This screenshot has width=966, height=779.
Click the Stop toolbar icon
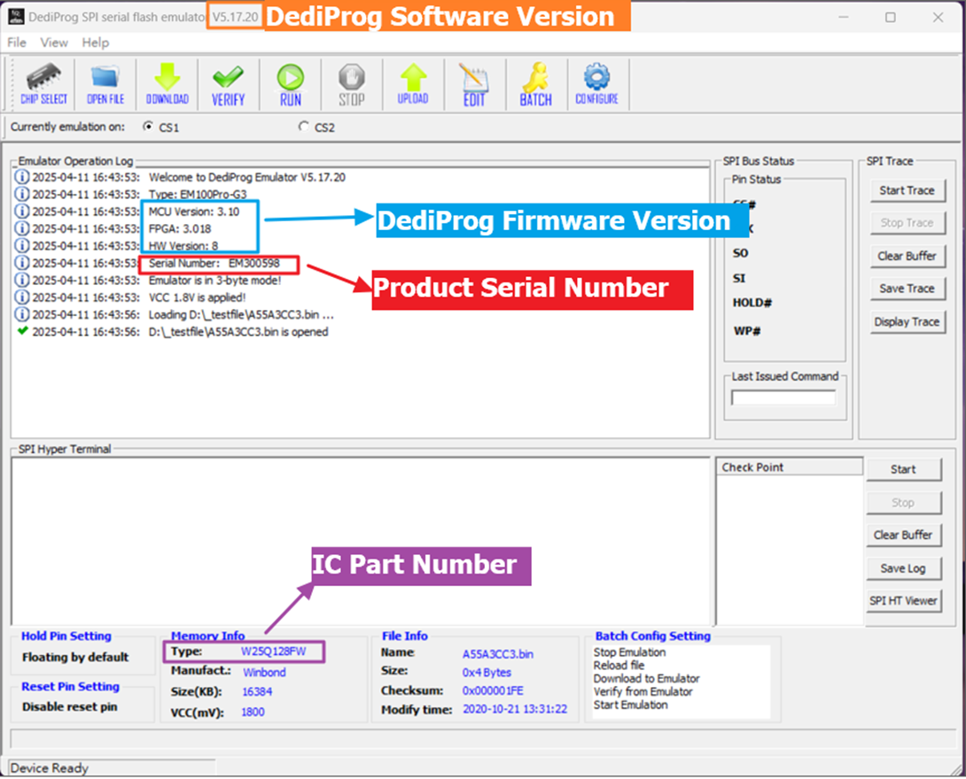(x=352, y=84)
